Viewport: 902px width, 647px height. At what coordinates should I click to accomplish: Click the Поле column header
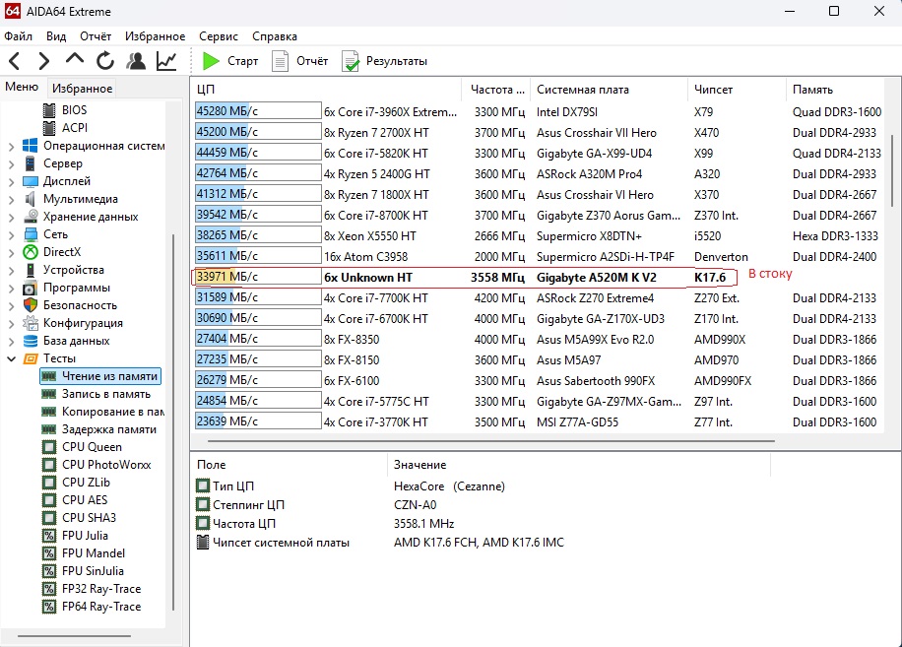point(290,465)
